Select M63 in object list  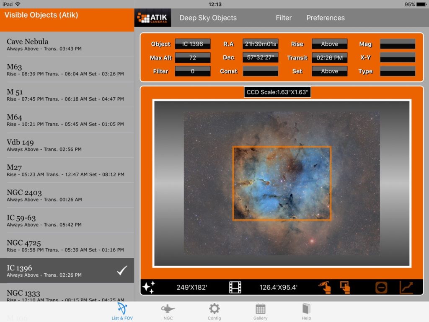tap(67, 70)
